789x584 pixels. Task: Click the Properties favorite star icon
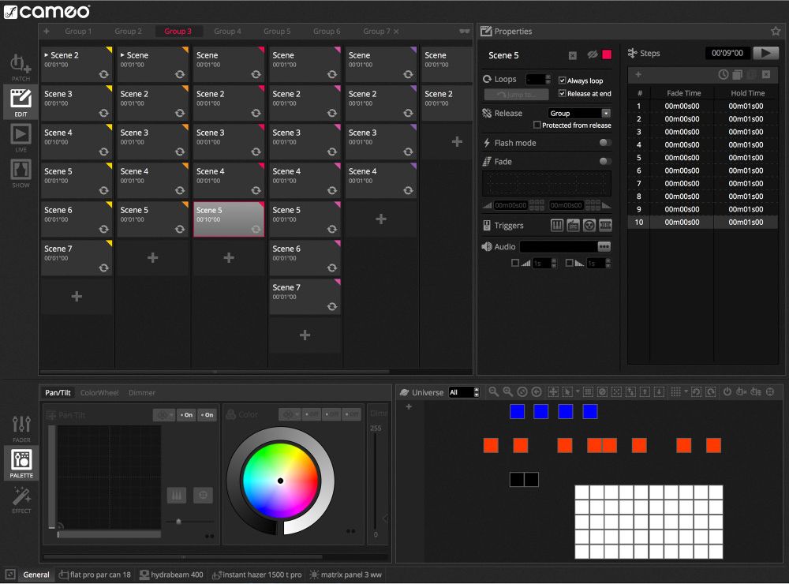pos(776,32)
